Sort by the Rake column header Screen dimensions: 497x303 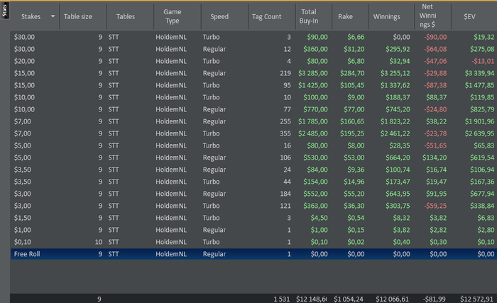pos(345,16)
